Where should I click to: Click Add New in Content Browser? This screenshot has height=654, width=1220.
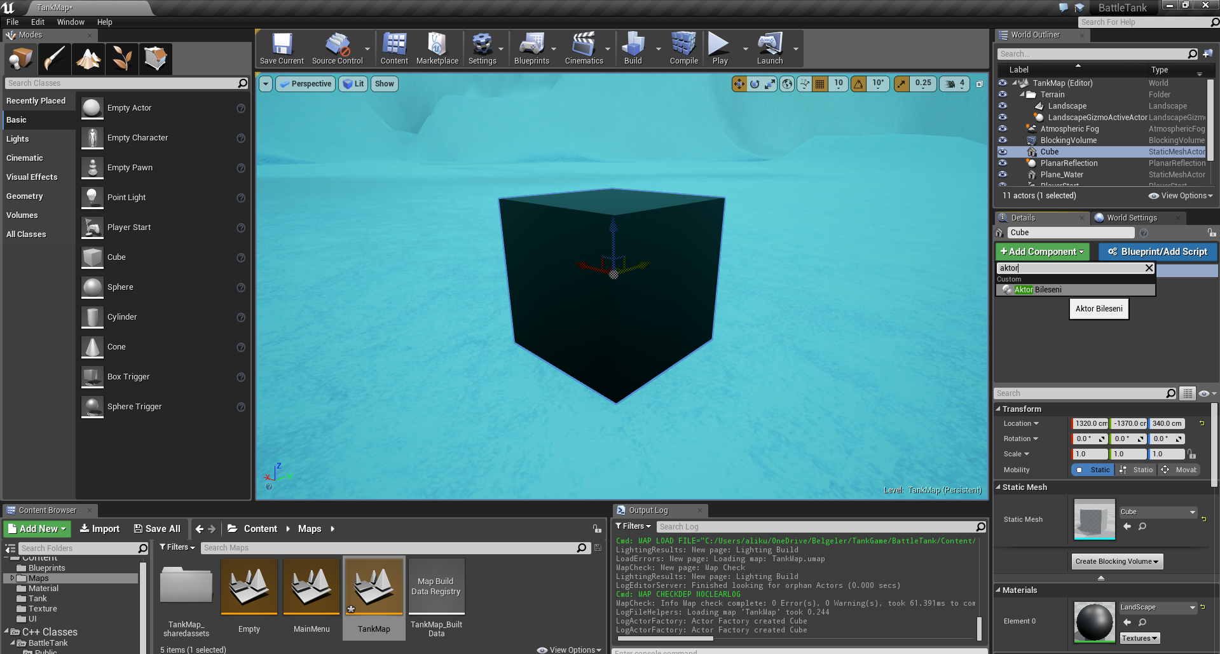point(38,529)
